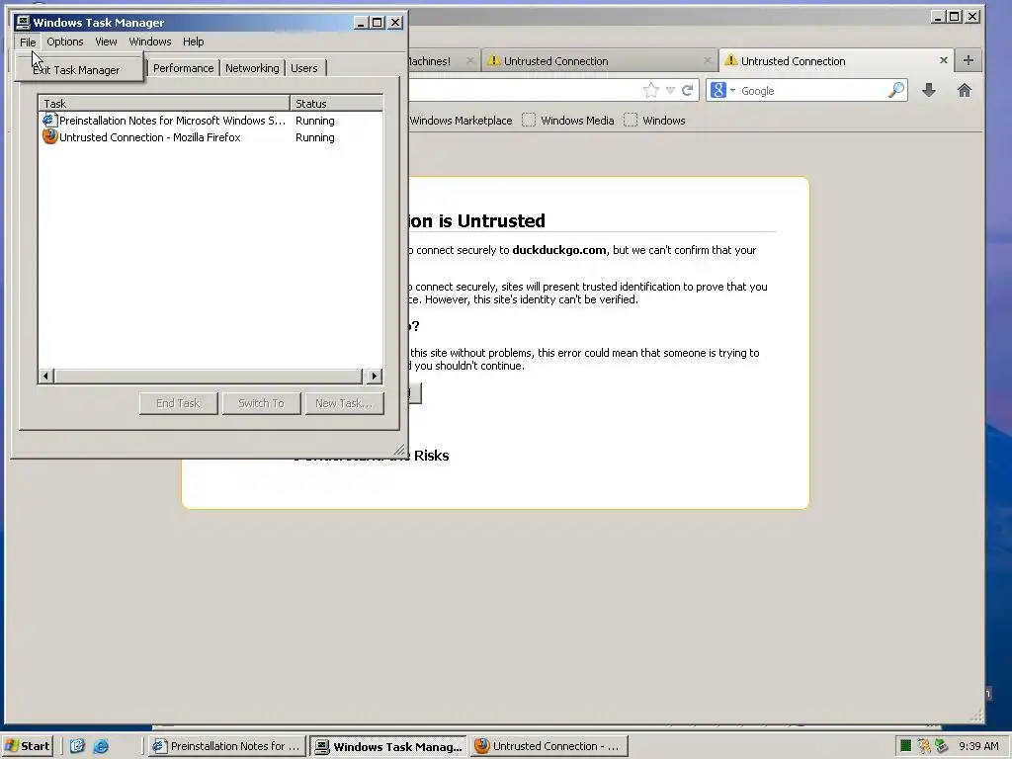Image resolution: width=1012 pixels, height=759 pixels.
Task: Open the File menu in Task Manager
Action: point(28,42)
